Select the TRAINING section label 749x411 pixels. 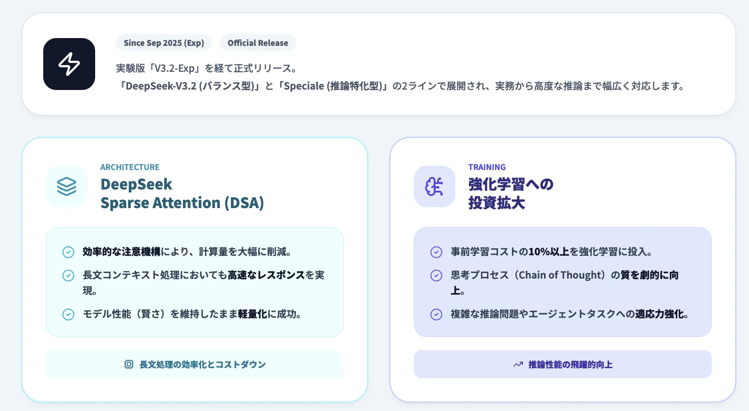pyautogui.click(x=487, y=167)
